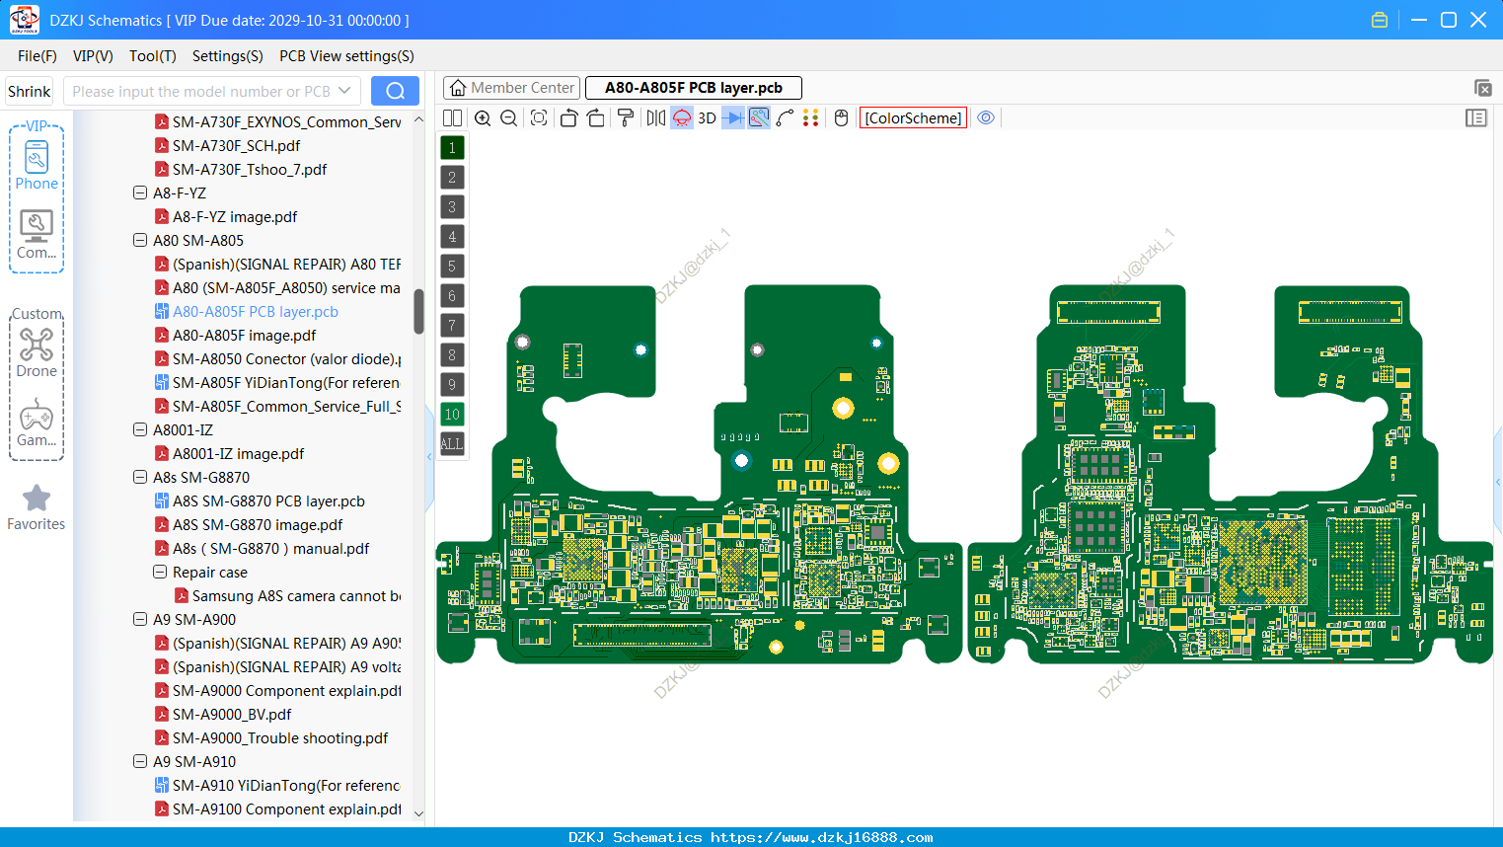The width and height of the screenshot is (1503, 847).
Task: Open Samsung A8S camera repair case
Action: (296, 596)
